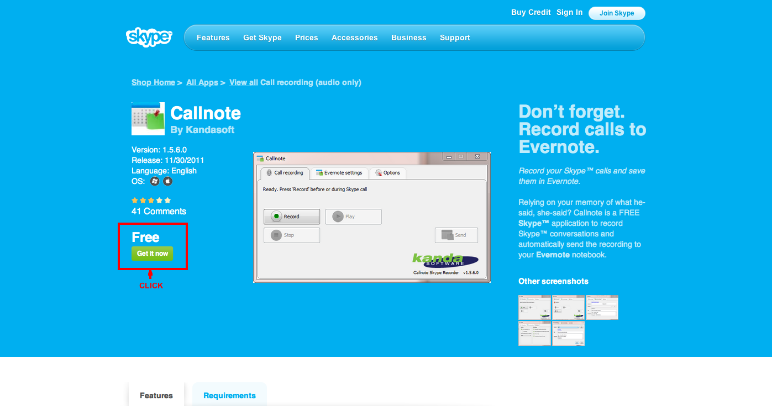Click the five-star rating
The height and width of the screenshot is (406, 772).
(x=151, y=200)
